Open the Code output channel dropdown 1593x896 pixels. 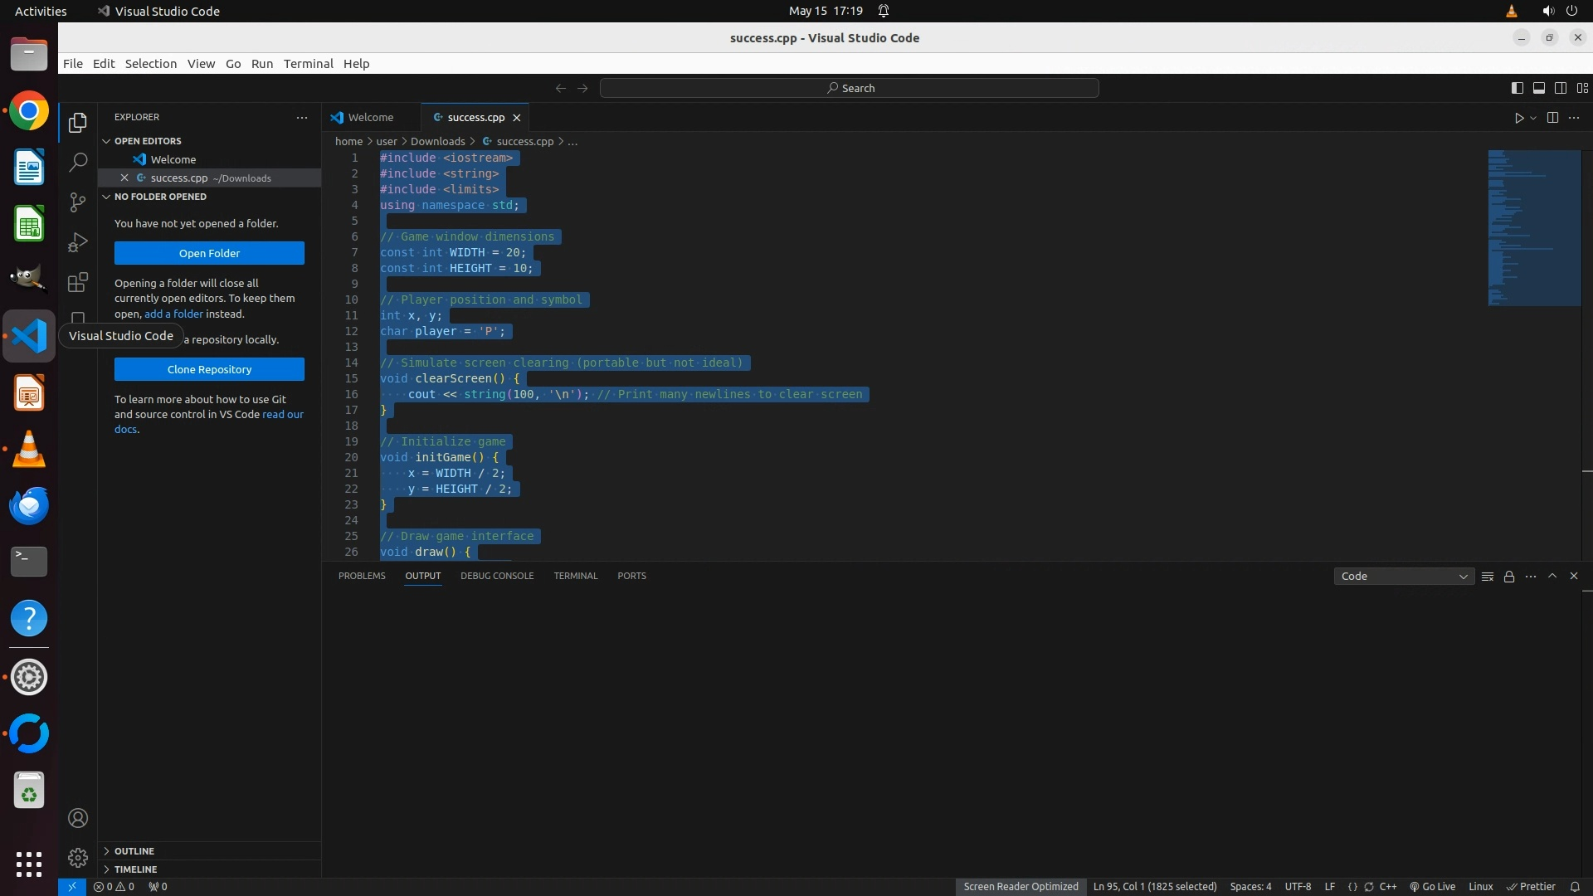(x=1404, y=577)
